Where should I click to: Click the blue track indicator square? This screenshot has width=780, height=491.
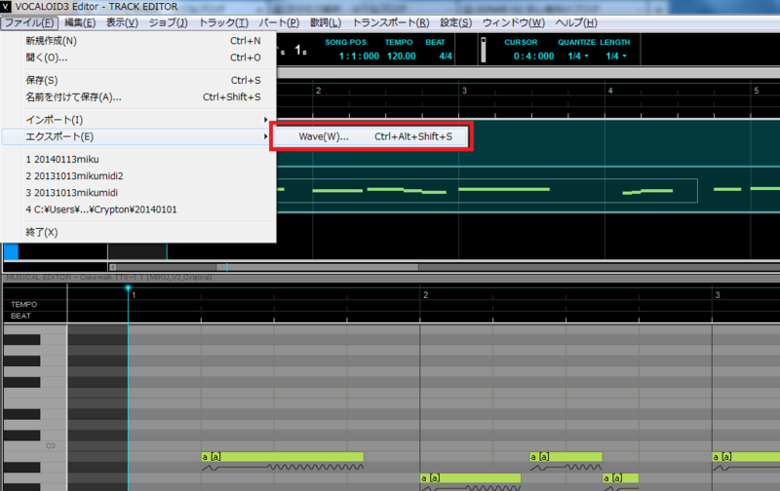pos(11,251)
